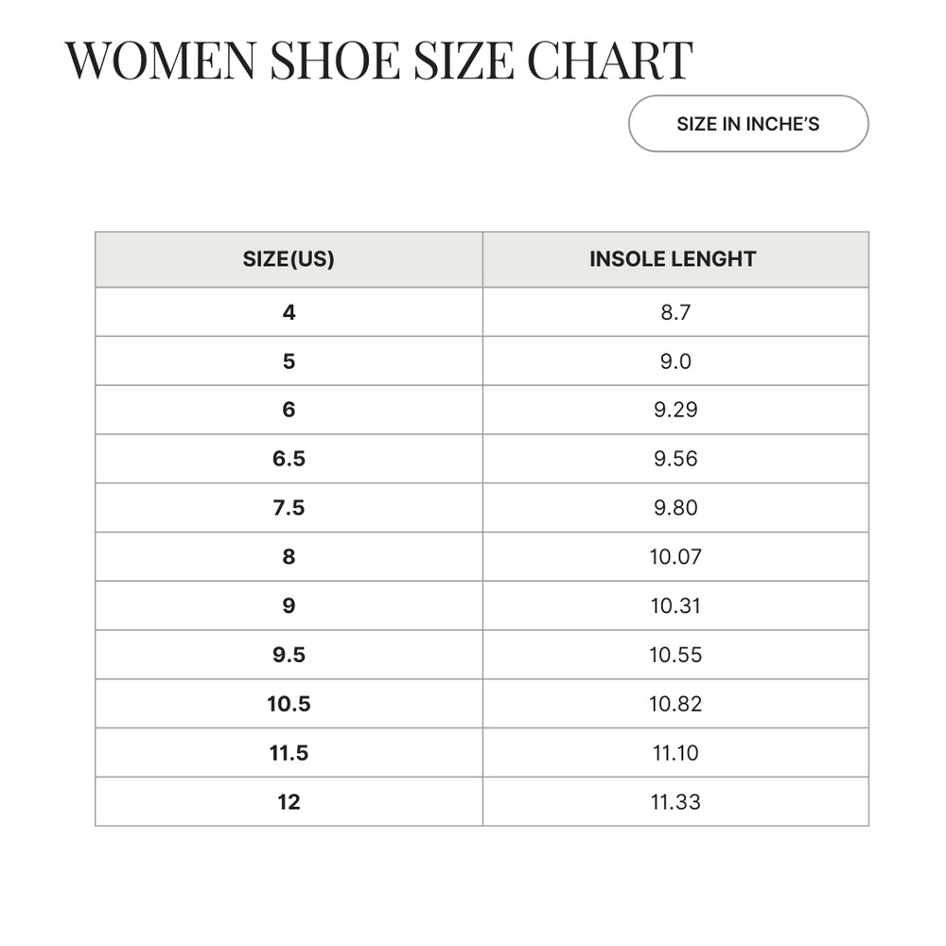The image size is (946, 946).
Task: Click the 11.10 measurement value
Action: pyautogui.click(x=675, y=753)
